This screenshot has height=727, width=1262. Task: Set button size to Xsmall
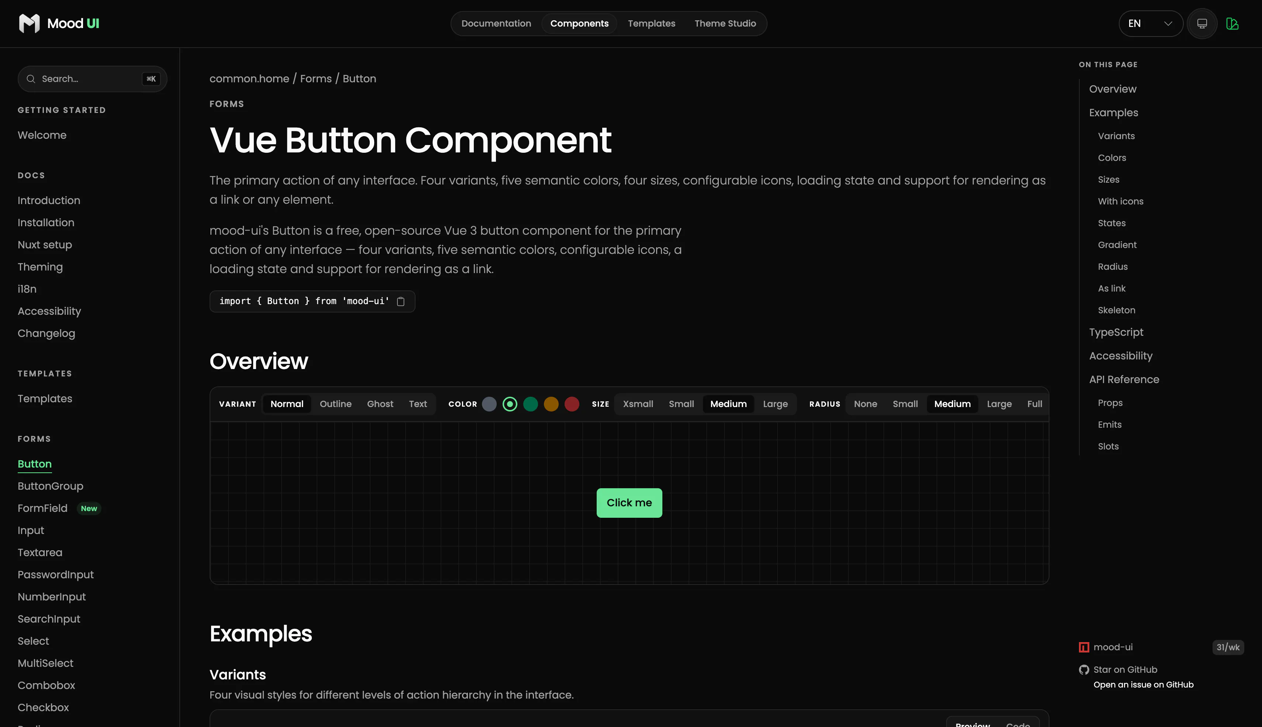(638, 404)
